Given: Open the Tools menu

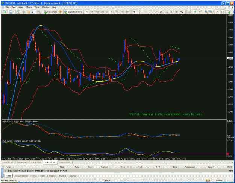Looking at the screenshot, I should (x=37, y=7).
